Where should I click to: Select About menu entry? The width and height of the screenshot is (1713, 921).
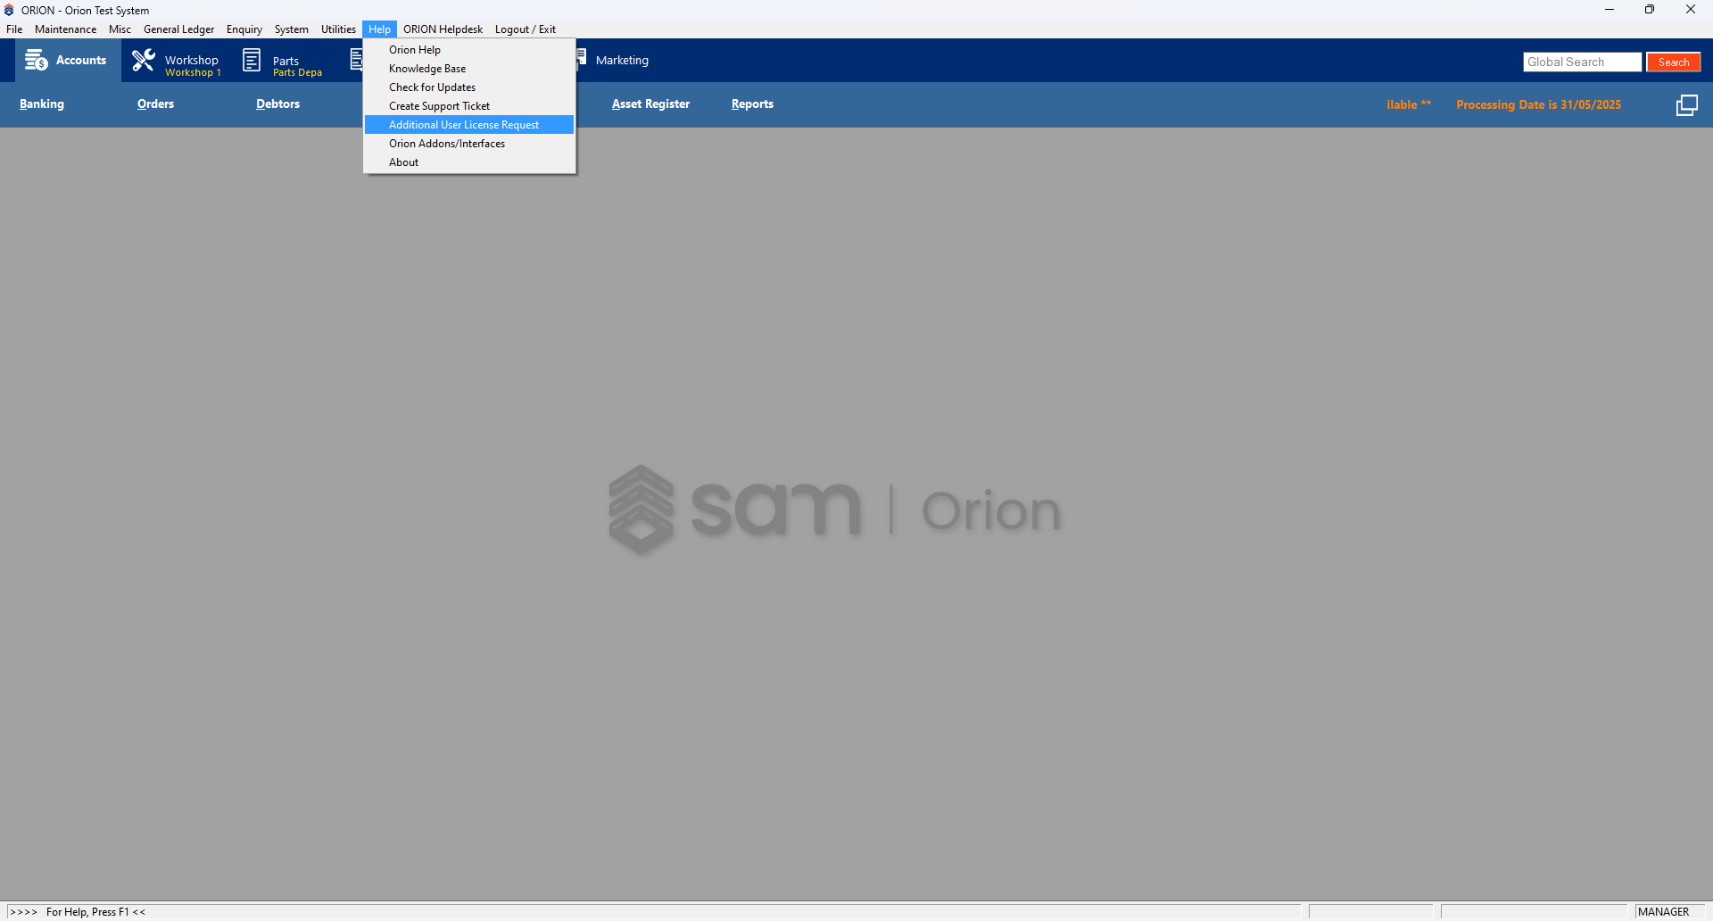coord(469,162)
